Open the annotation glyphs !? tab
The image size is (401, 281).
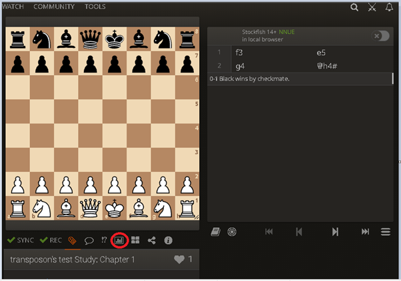click(x=104, y=240)
